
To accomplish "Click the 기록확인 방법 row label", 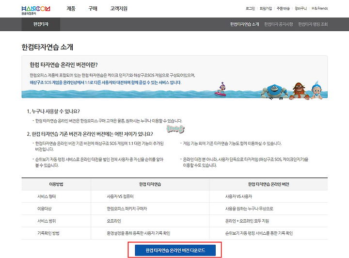I will (48, 233).
